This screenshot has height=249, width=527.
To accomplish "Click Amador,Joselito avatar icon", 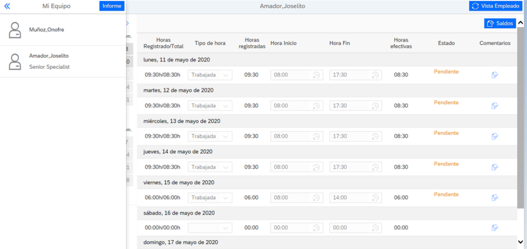I will [15, 62].
